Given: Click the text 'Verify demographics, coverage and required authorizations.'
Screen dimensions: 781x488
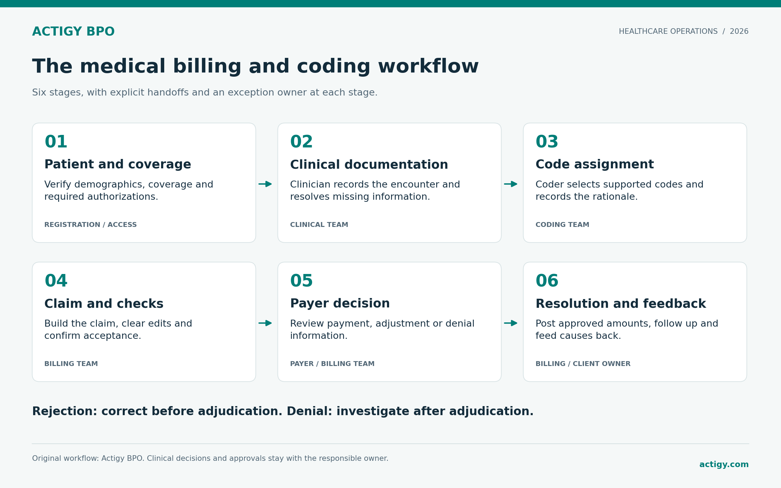Looking at the screenshot, I should (129, 191).
